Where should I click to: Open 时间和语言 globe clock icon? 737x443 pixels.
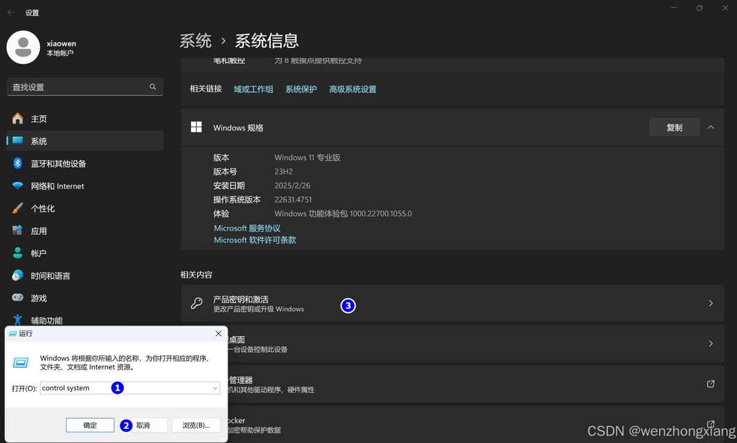(x=18, y=275)
